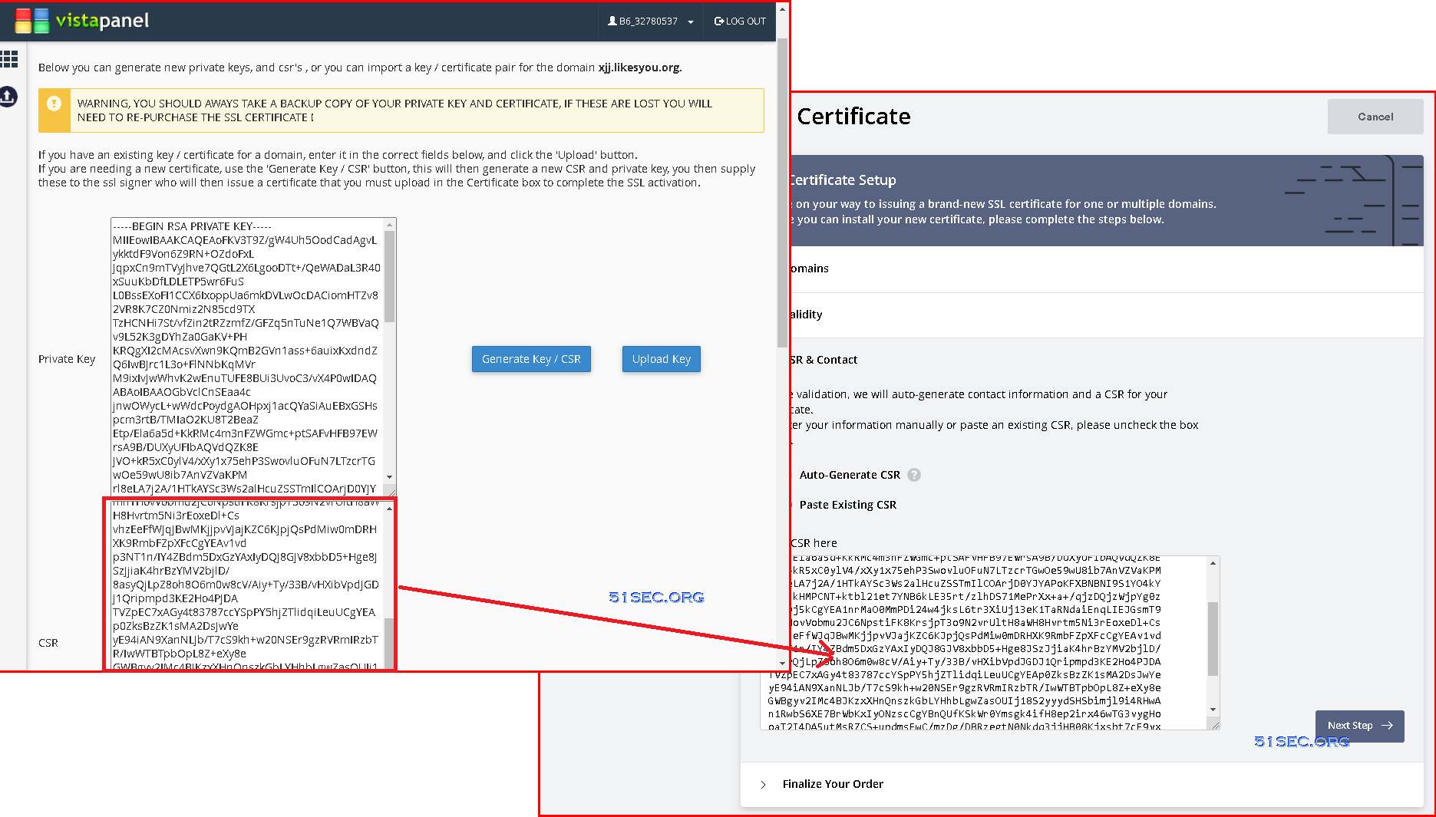The width and height of the screenshot is (1436, 817).
Task: Click the backup warning message text
Action: pos(394,110)
